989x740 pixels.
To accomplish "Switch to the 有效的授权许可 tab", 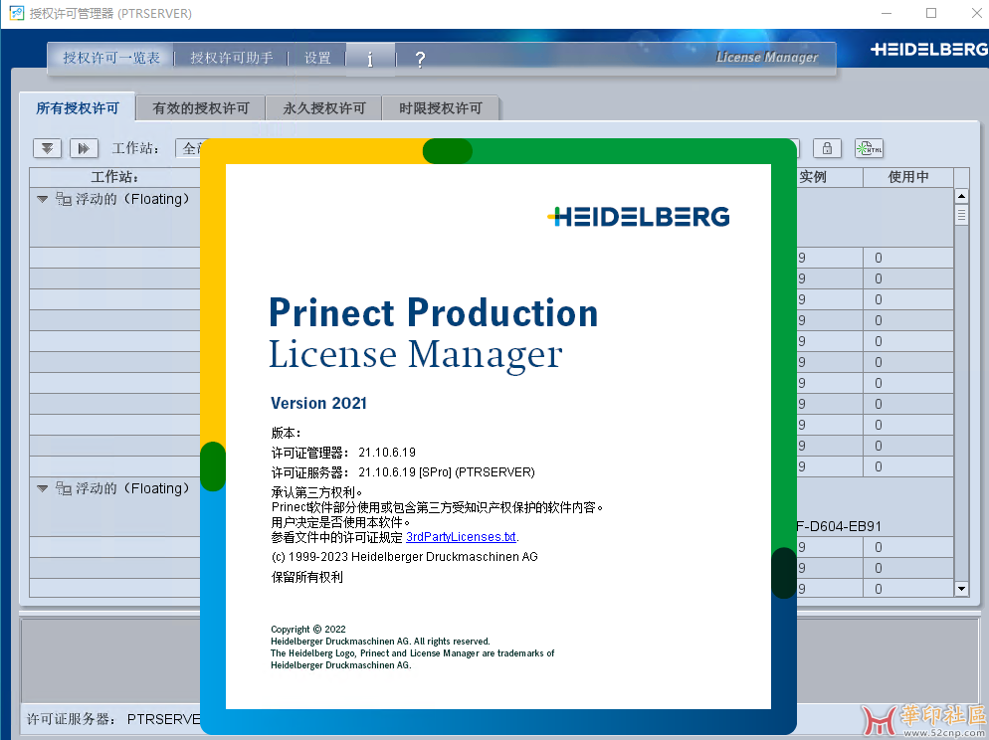I will coord(201,108).
